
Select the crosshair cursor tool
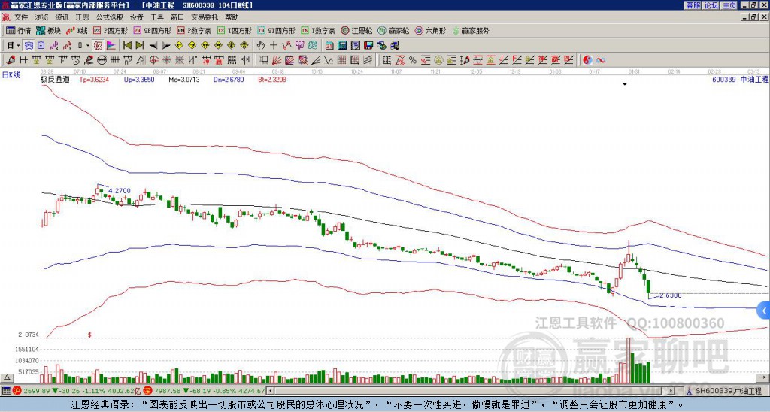274,45
